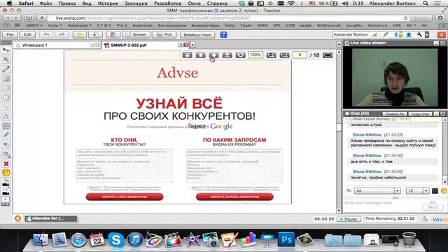Select the ellipse shape tool

(6, 97)
